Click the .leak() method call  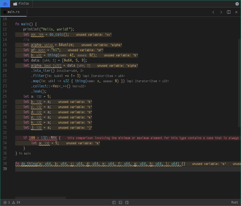[39, 91]
